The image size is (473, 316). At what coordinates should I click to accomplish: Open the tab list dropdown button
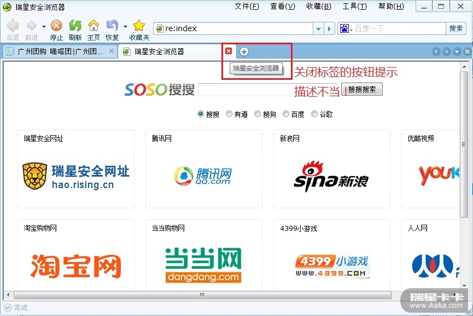coord(457,52)
